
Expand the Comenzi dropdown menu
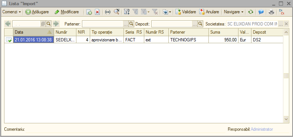coord(11,12)
